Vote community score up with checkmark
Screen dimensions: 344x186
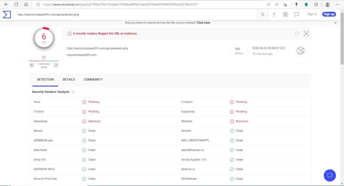[x=56, y=65]
